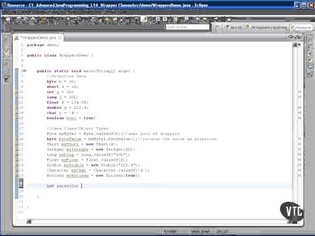Click warning marker on 'char c' line
The height and width of the screenshot is (236, 315).
tap(17, 113)
